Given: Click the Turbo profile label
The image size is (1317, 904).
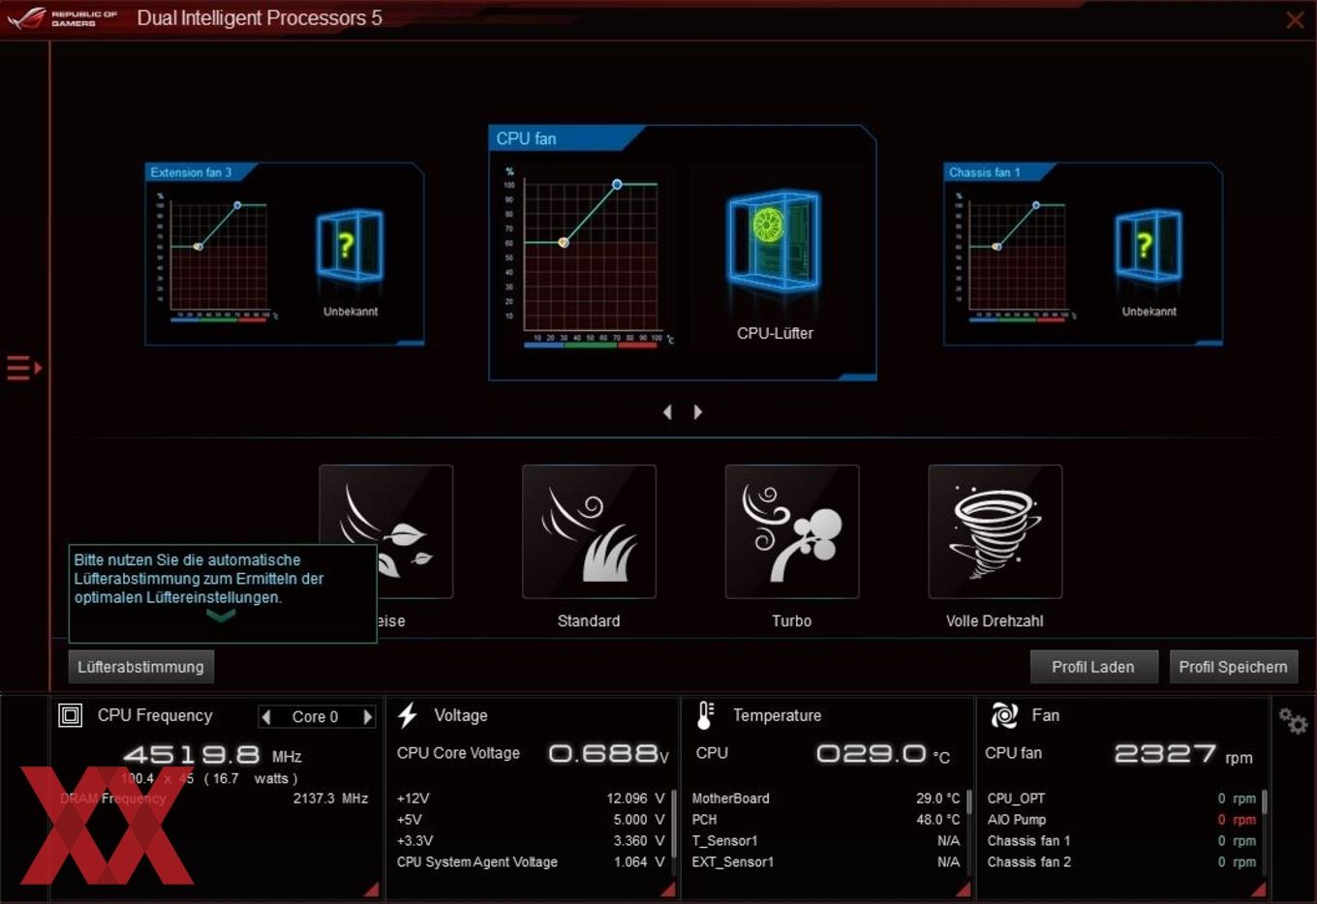Looking at the screenshot, I should [x=792, y=621].
